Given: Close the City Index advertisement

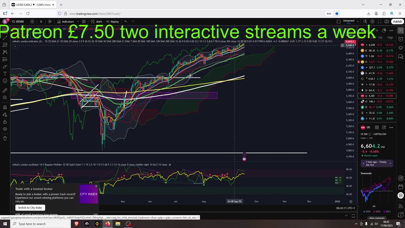Looking at the screenshot, I should [96, 186].
